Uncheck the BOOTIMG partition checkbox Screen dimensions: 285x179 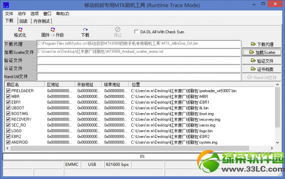point(8,114)
